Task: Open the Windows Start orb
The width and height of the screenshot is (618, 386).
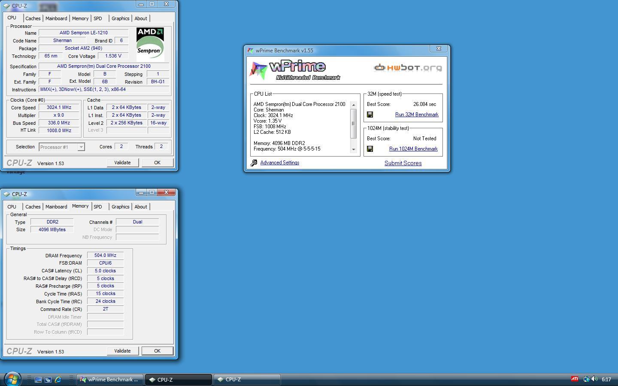Action: point(12,379)
